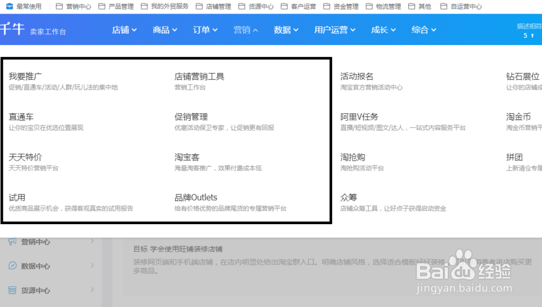Image resolution: width=542 pixels, height=307 pixels.
Task: Open 淘金币 menu entry
Action: (x=519, y=117)
